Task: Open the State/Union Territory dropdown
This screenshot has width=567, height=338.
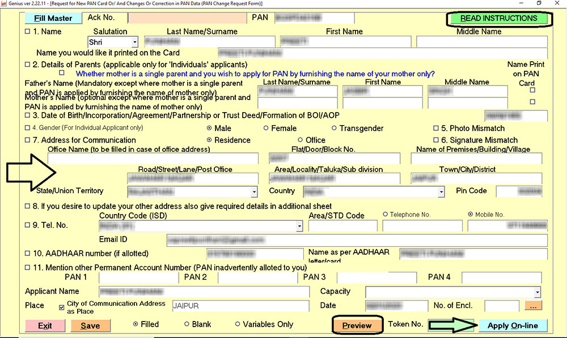Action: click(255, 191)
